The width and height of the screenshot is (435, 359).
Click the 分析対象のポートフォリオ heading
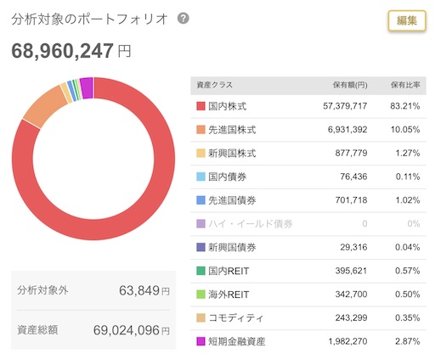click(x=89, y=20)
